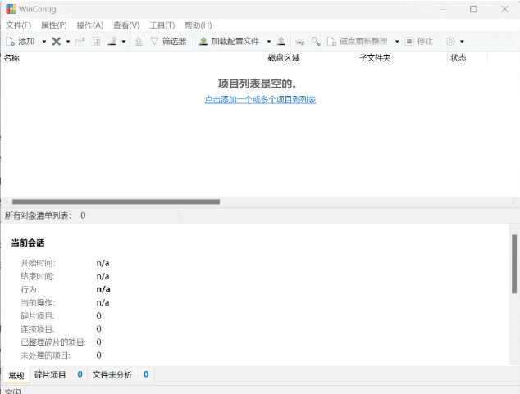Click the save profile download icon

pyautogui.click(x=281, y=42)
